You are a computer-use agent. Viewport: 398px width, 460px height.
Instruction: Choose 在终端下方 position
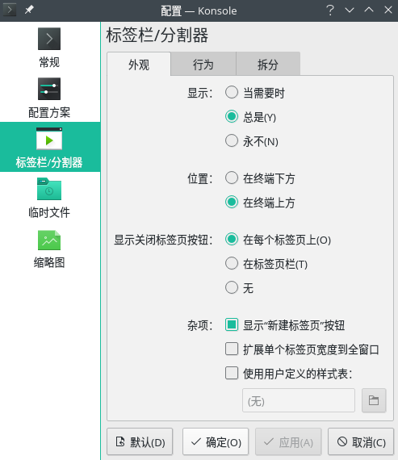pos(260,178)
